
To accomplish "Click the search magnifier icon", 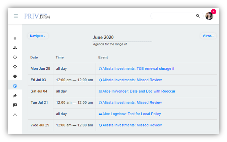I will [198, 16].
